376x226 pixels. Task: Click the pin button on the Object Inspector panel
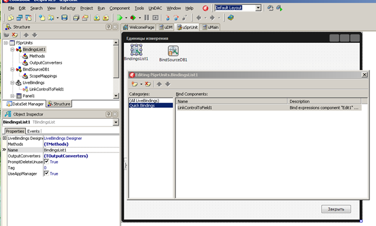[108, 114]
